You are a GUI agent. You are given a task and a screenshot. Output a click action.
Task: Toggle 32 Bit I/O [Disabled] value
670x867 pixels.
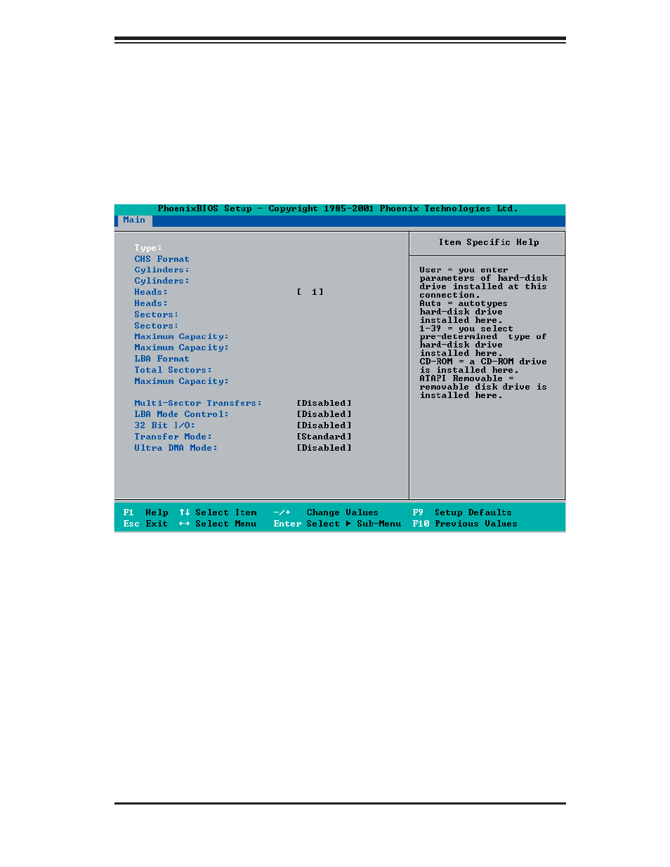pyautogui.click(x=324, y=425)
